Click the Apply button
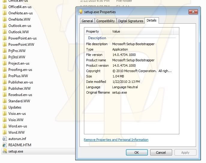This screenshot has height=163, width=206. pos(185,153)
